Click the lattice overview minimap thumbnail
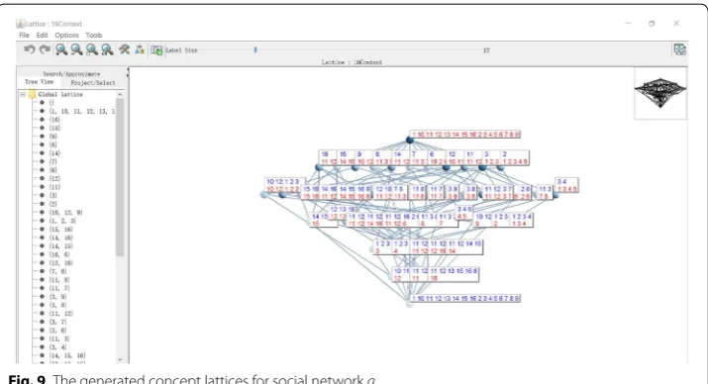 [x=660, y=93]
